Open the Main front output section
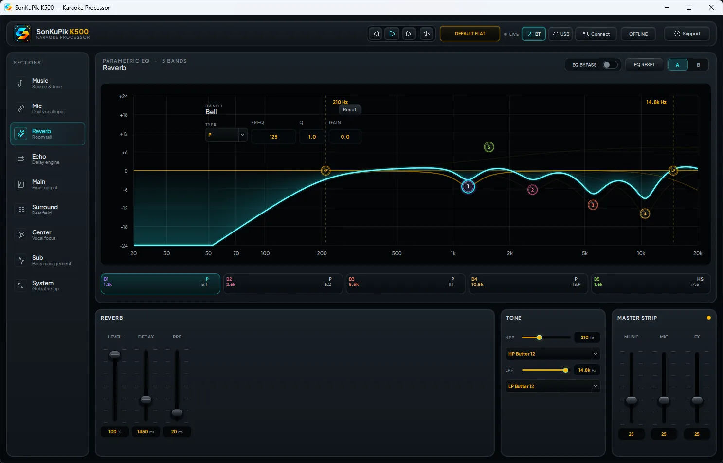 48,184
